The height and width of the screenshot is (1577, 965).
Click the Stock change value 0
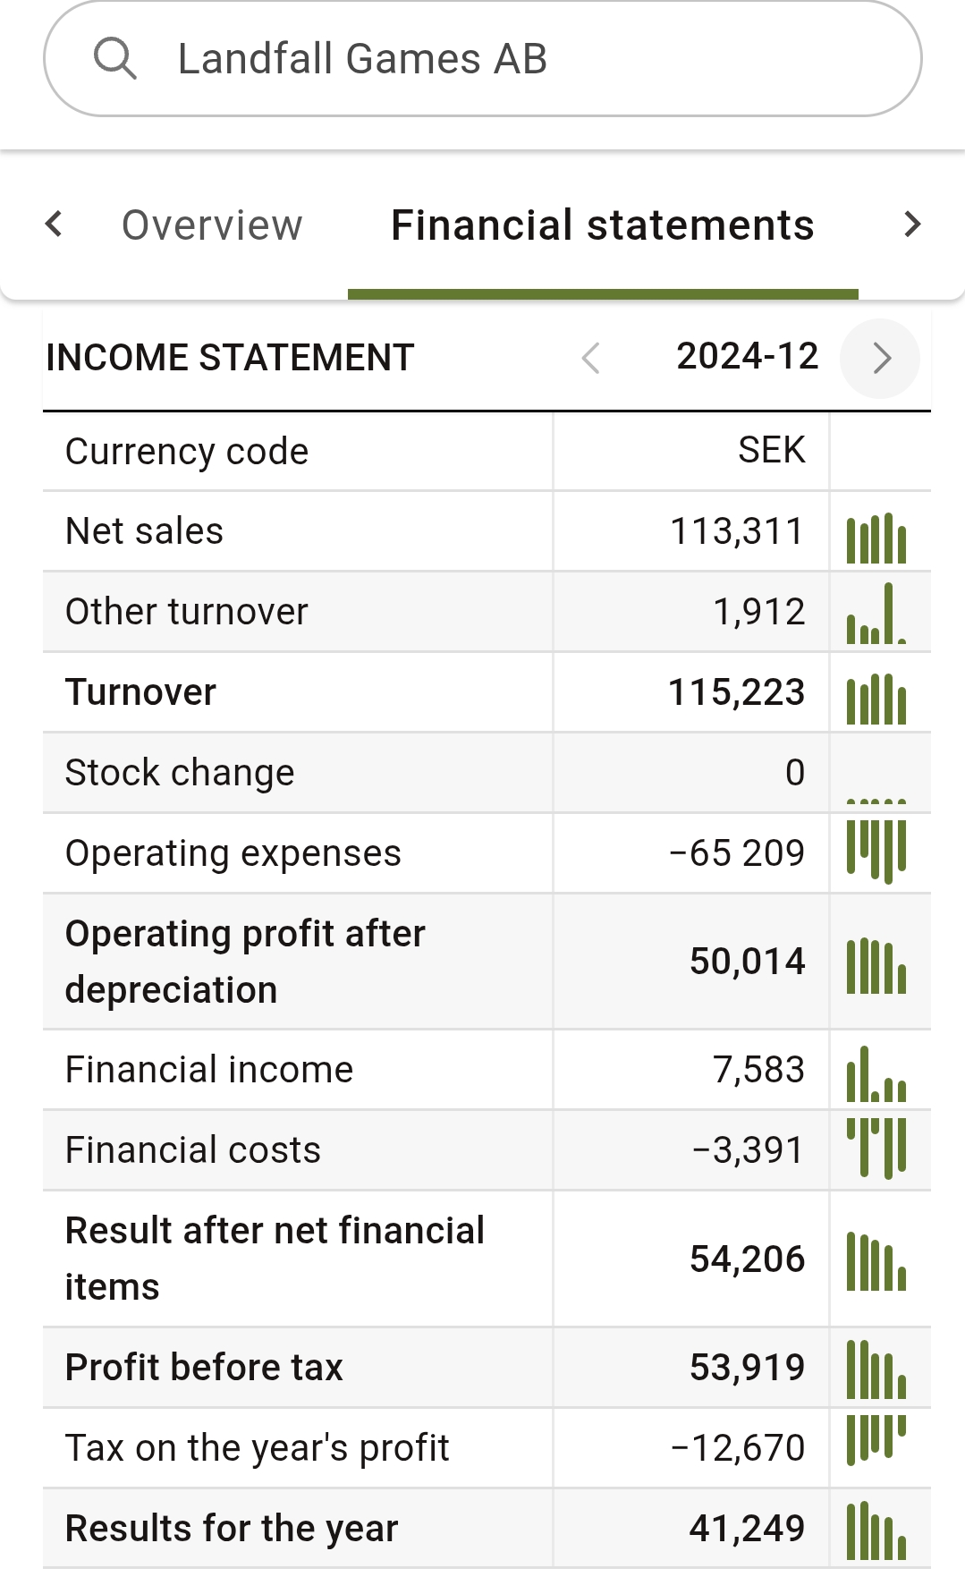pyautogui.click(x=795, y=773)
